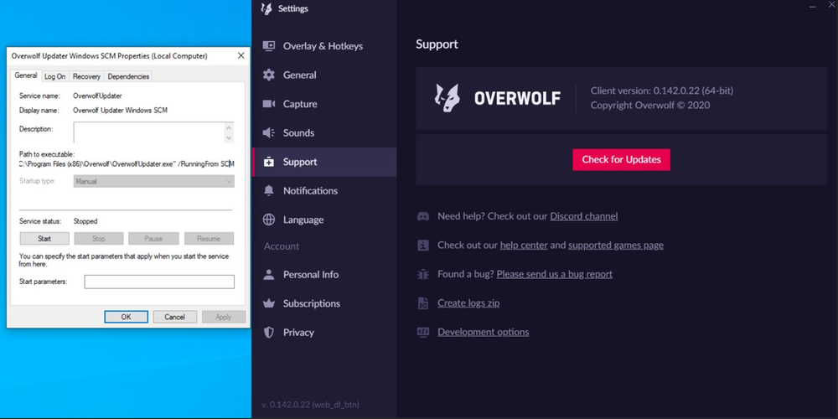Switch to Recovery tab
The width and height of the screenshot is (838, 419).
click(x=86, y=76)
